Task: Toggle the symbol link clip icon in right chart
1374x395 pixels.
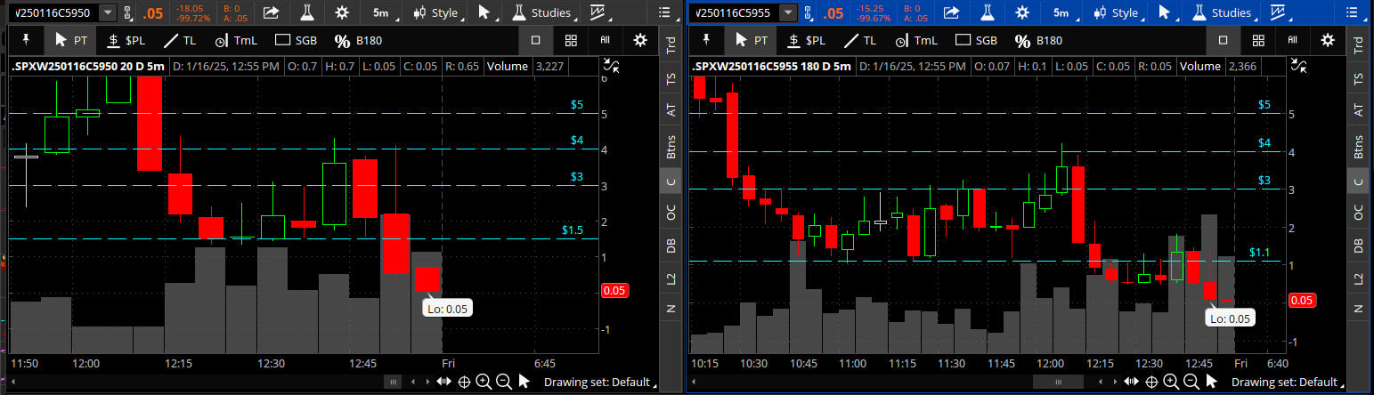Action: point(808,12)
